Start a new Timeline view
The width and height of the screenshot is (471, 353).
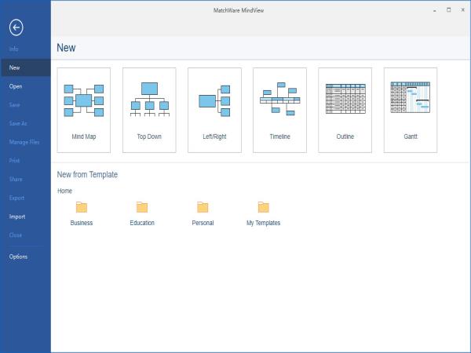coord(279,110)
